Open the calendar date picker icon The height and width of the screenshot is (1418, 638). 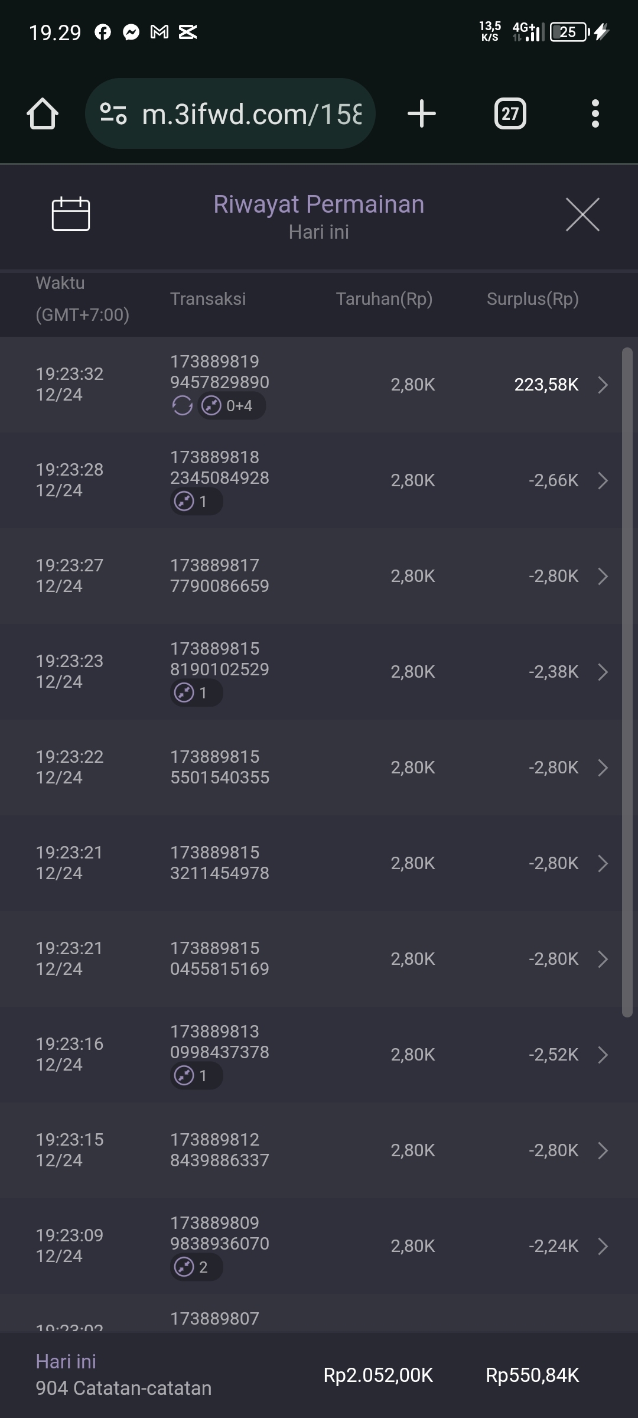pyautogui.click(x=70, y=213)
